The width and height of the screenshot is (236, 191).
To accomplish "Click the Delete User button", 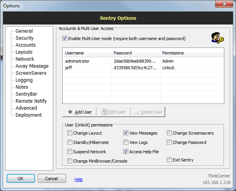I will (148, 112).
